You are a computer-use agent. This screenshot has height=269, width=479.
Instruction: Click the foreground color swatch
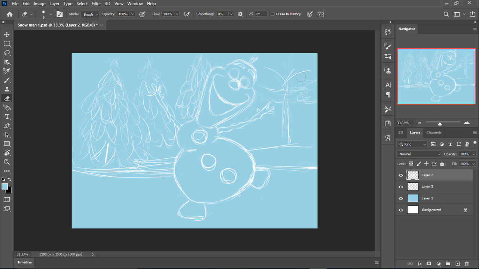tap(4, 186)
